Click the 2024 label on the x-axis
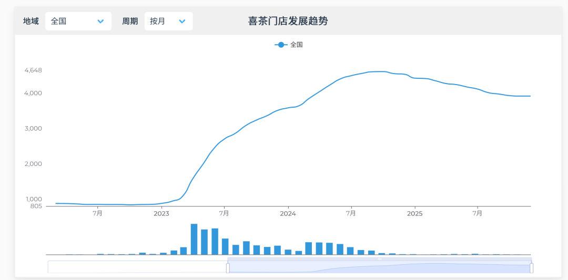 (288, 213)
